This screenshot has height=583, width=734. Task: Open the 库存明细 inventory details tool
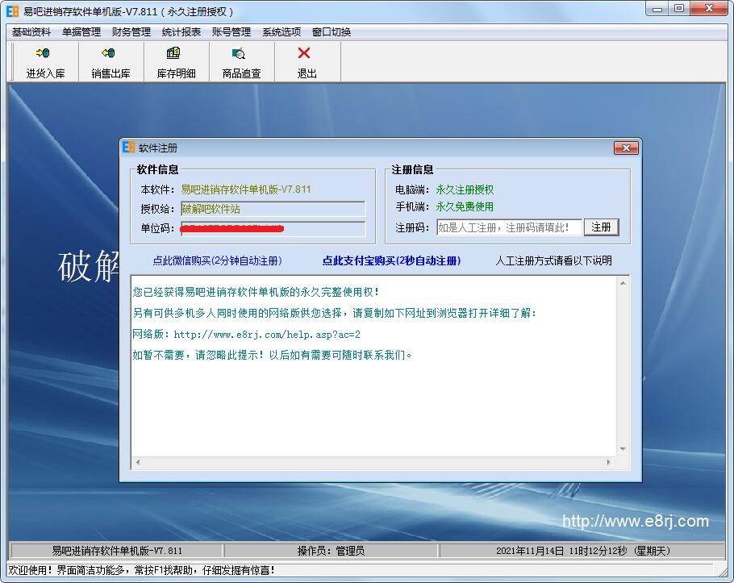point(177,62)
